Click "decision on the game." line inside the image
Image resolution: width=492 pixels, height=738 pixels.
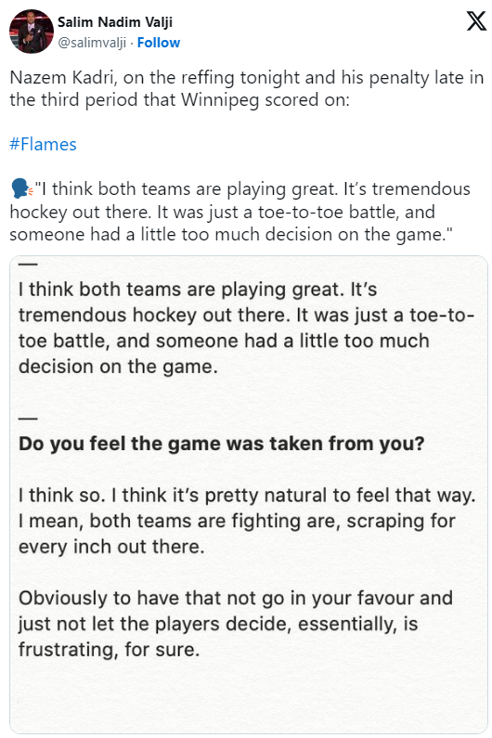tap(118, 366)
